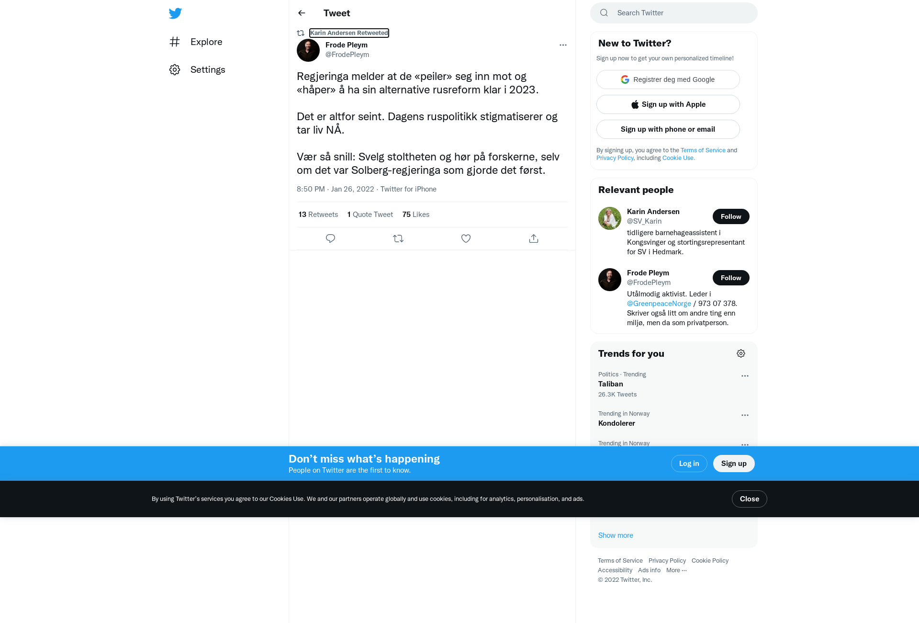The height and width of the screenshot is (623, 919).
Task: Click the Twitter bird logo
Action: click(x=175, y=13)
